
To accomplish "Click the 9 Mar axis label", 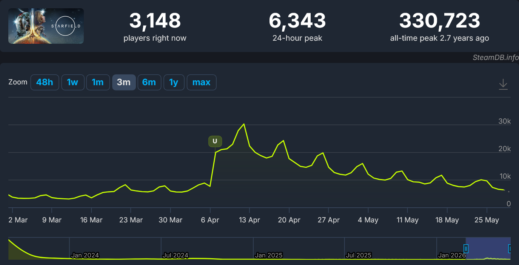I will (x=52, y=220).
